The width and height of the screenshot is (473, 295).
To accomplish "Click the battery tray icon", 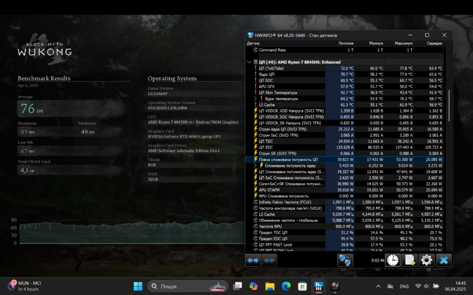I will [436, 287].
